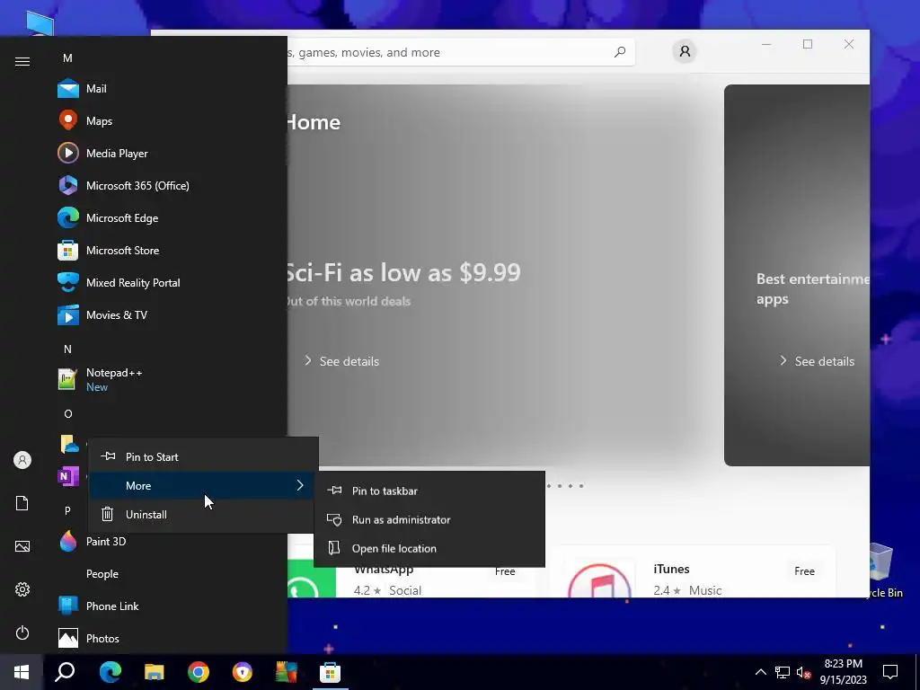Screen dimensions: 920x690
Task: Select Pin to Start
Action: [203, 457]
